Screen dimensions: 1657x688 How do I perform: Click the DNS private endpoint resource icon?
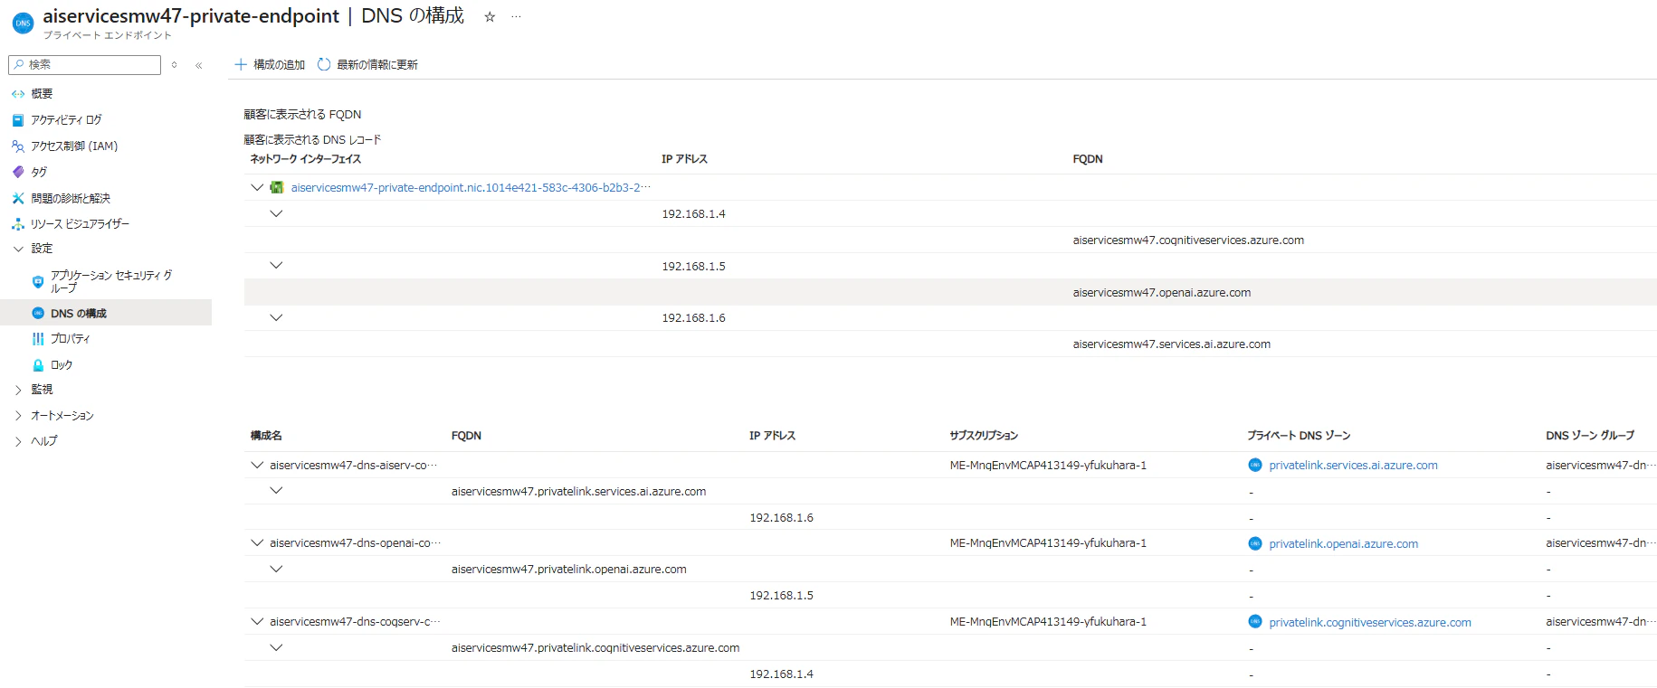23,24
